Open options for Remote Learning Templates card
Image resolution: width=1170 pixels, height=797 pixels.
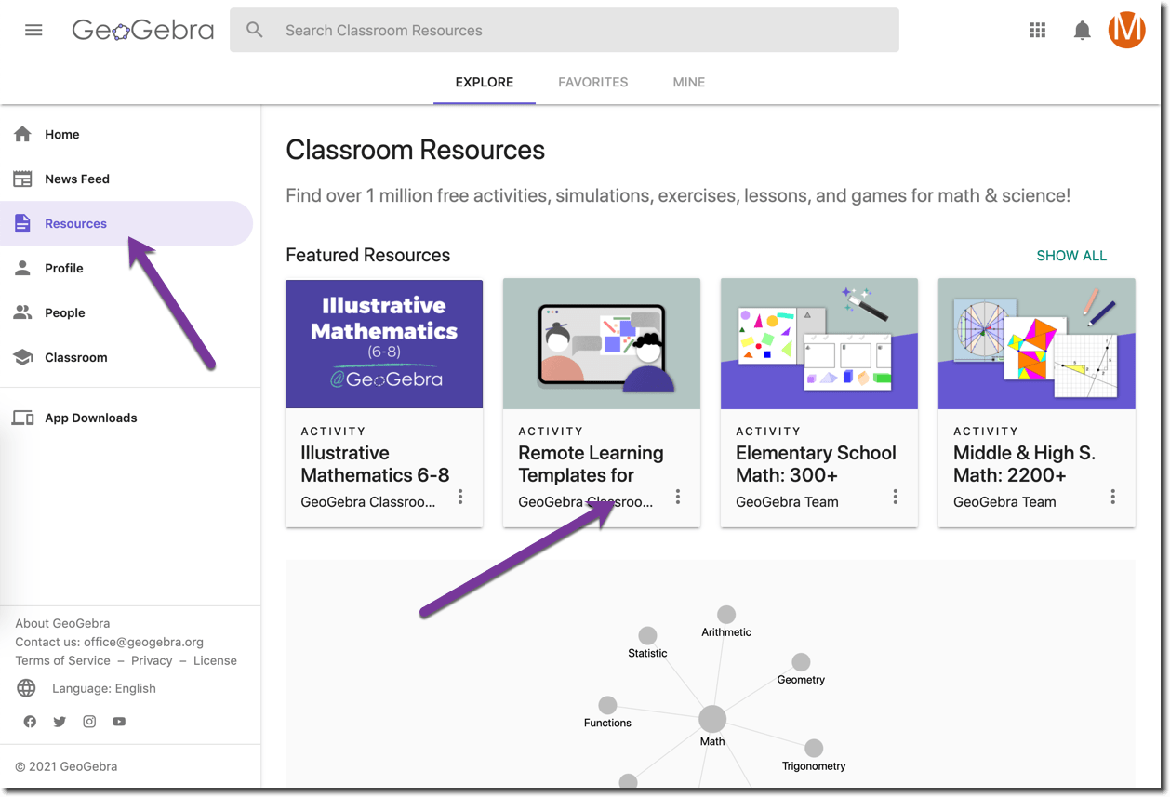point(678,497)
